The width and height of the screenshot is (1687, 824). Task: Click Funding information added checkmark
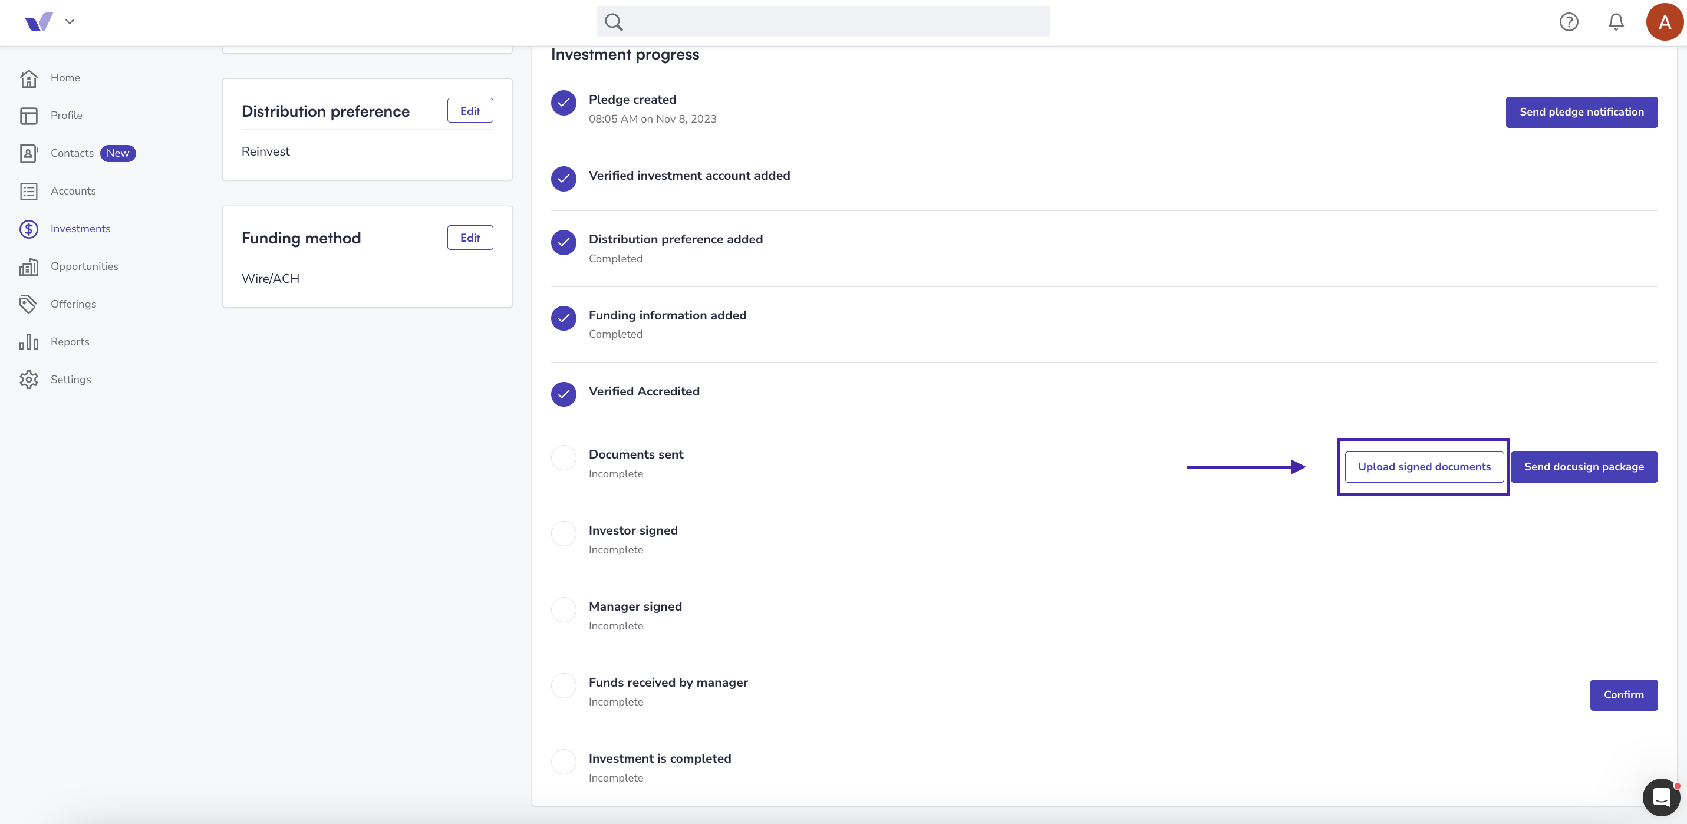coord(563,318)
